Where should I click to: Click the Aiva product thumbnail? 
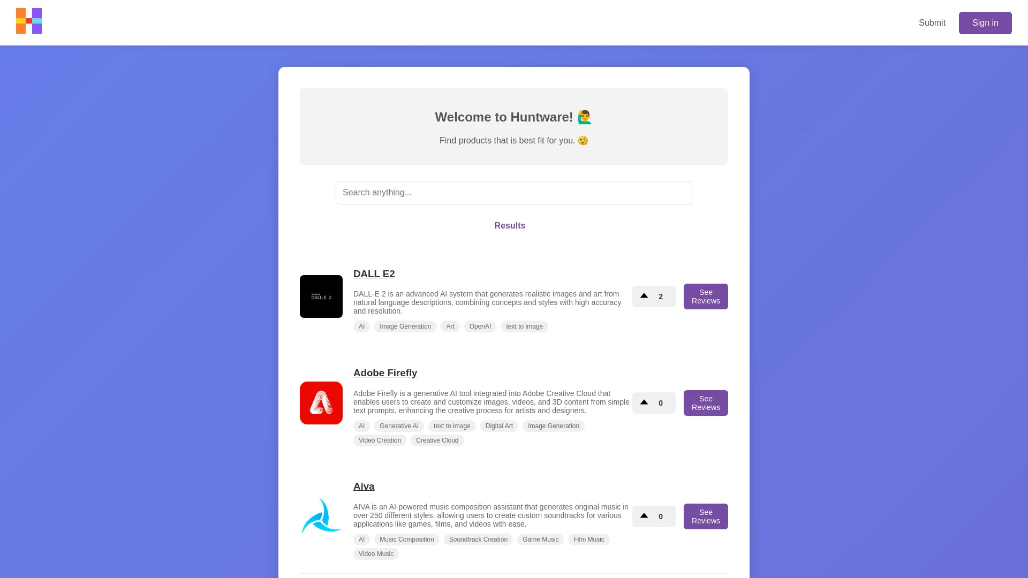321,516
